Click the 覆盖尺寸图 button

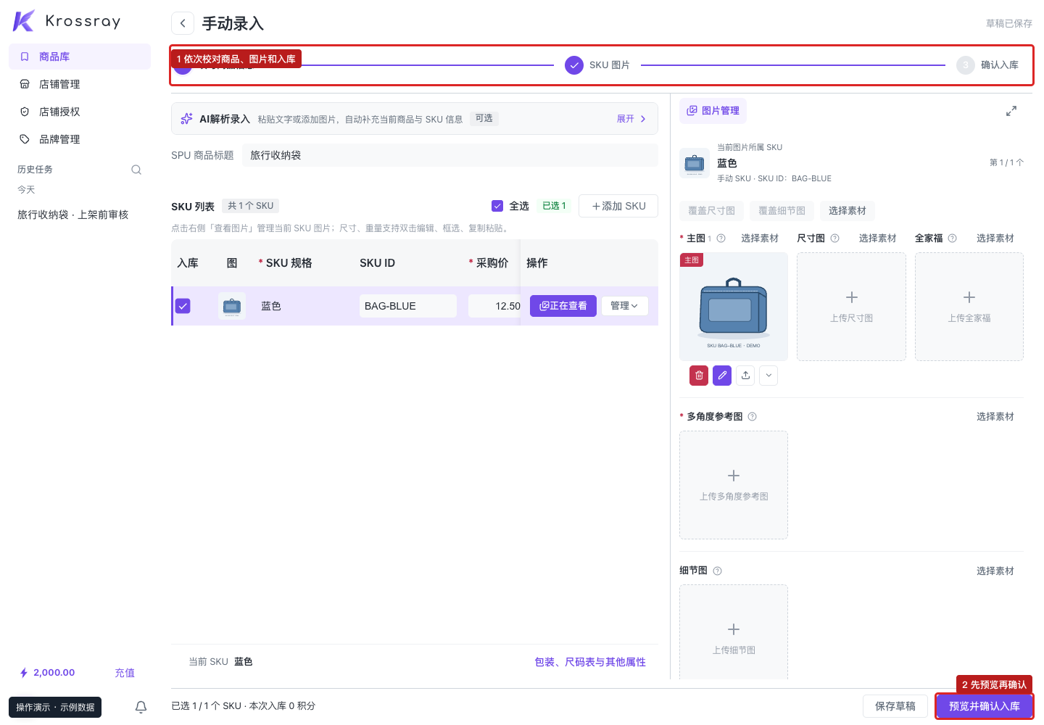click(x=712, y=211)
